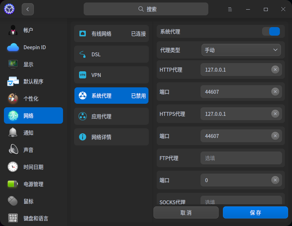
Task: Click the 保存 button
Action: 256,212
